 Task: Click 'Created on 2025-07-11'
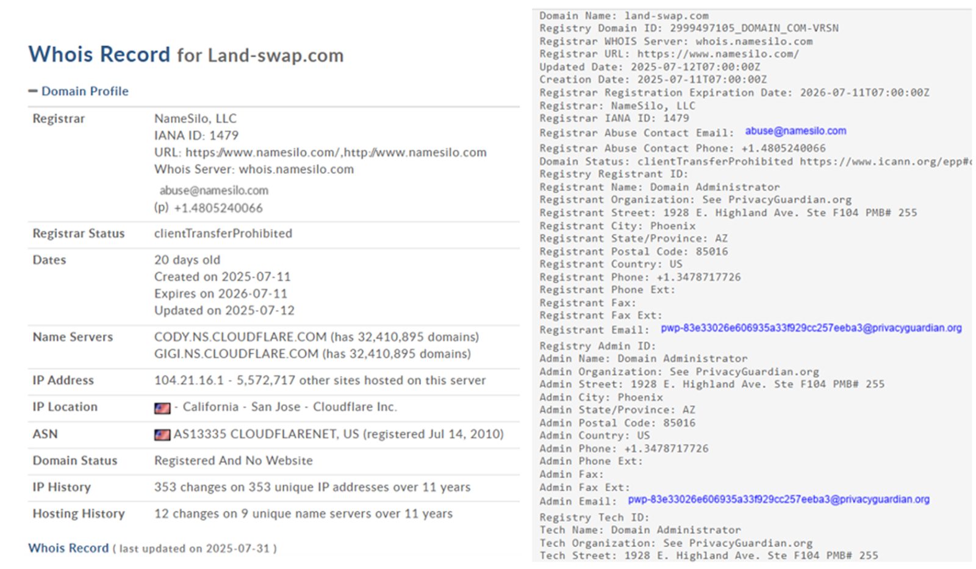tap(223, 277)
